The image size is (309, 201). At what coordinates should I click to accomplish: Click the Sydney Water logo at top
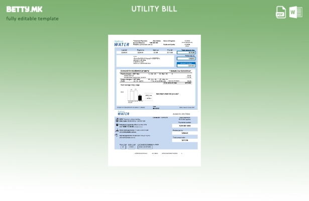121,43
